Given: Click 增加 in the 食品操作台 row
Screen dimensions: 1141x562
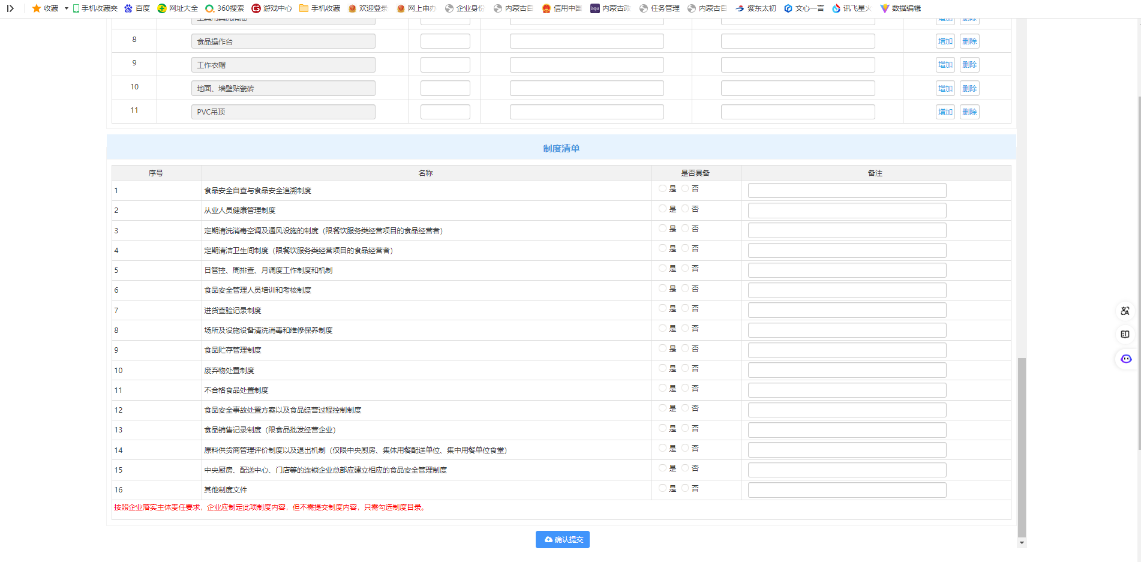Looking at the screenshot, I should click(x=945, y=41).
